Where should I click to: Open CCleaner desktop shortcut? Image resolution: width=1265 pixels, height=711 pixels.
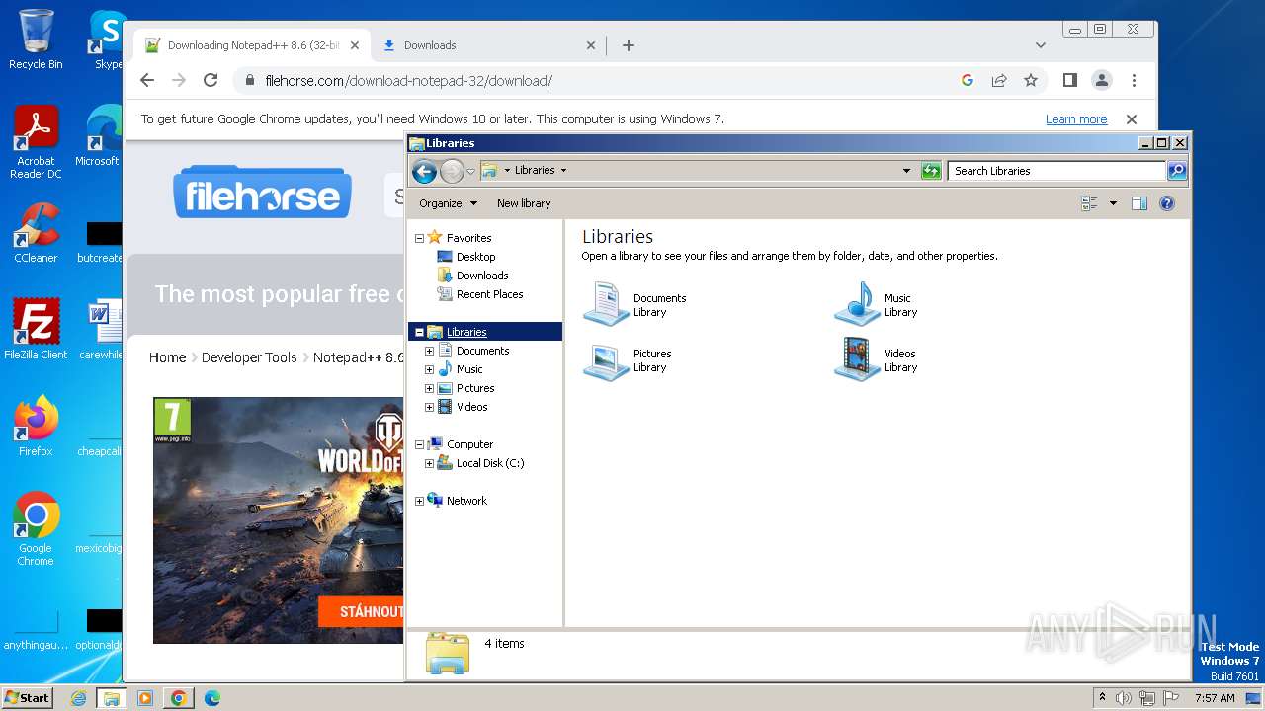36,233
